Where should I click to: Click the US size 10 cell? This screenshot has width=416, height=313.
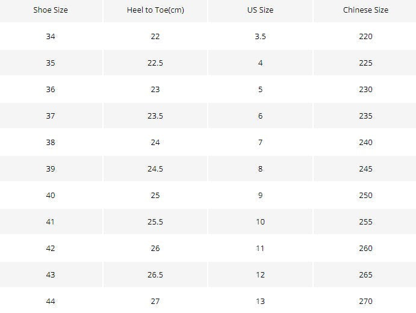click(260, 222)
